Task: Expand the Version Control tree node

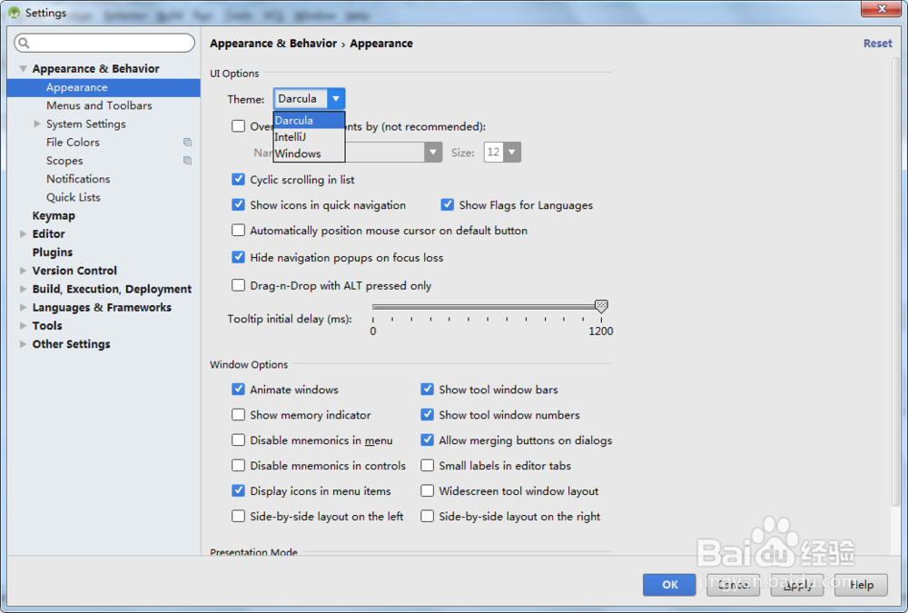Action: 24,271
